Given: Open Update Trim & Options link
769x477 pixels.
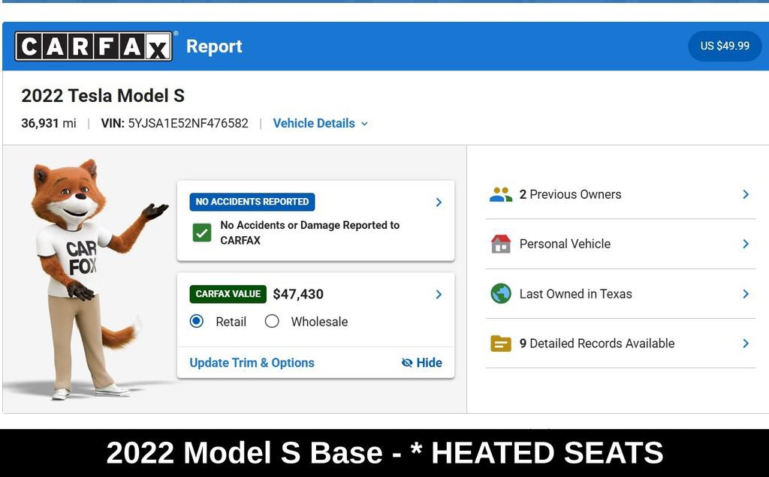Looking at the screenshot, I should click(252, 363).
